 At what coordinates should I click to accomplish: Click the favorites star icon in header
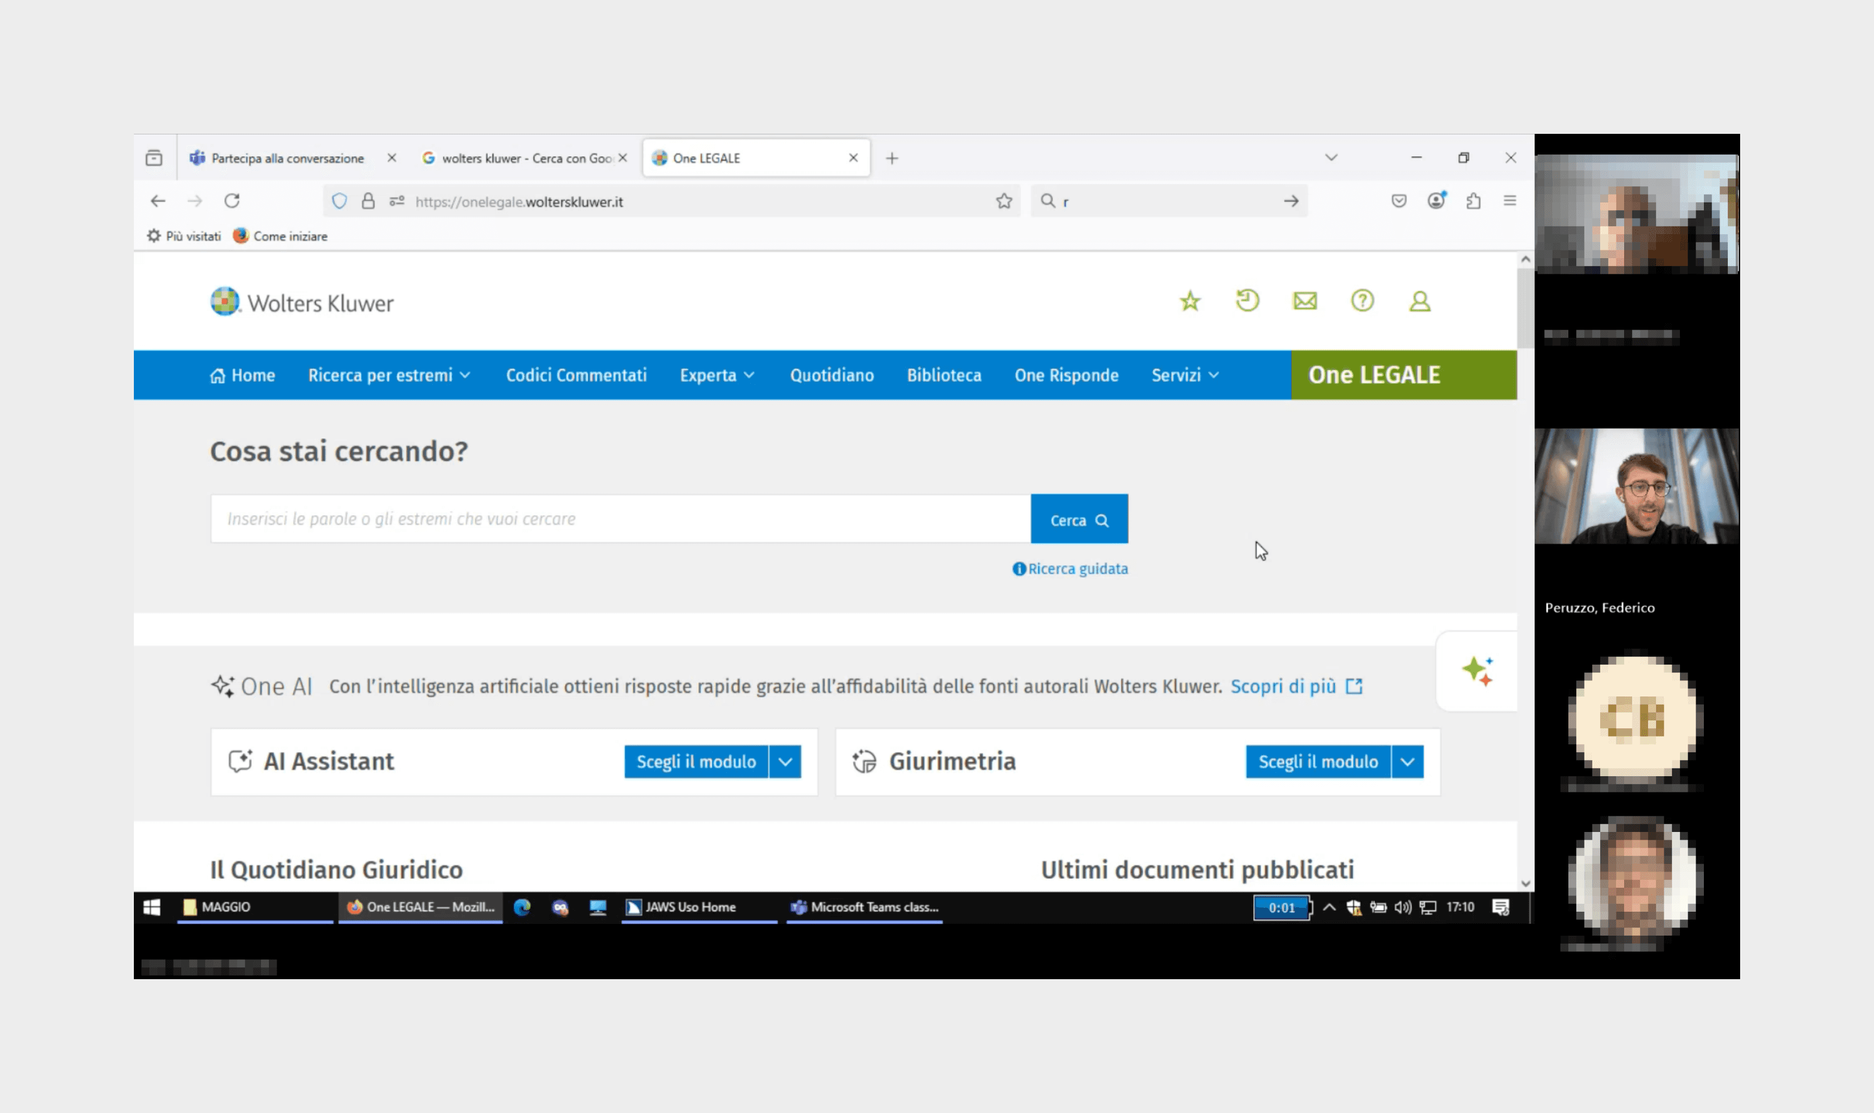pos(1190,302)
